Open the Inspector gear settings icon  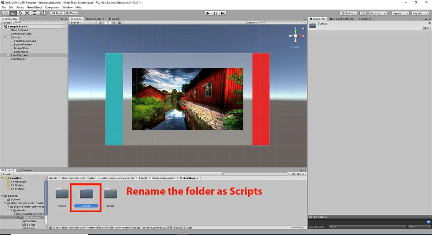point(429,24)
